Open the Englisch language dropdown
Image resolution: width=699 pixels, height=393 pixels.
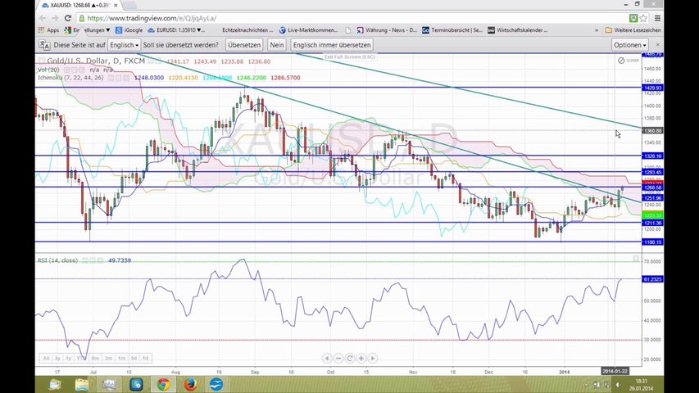coord(124,45)
